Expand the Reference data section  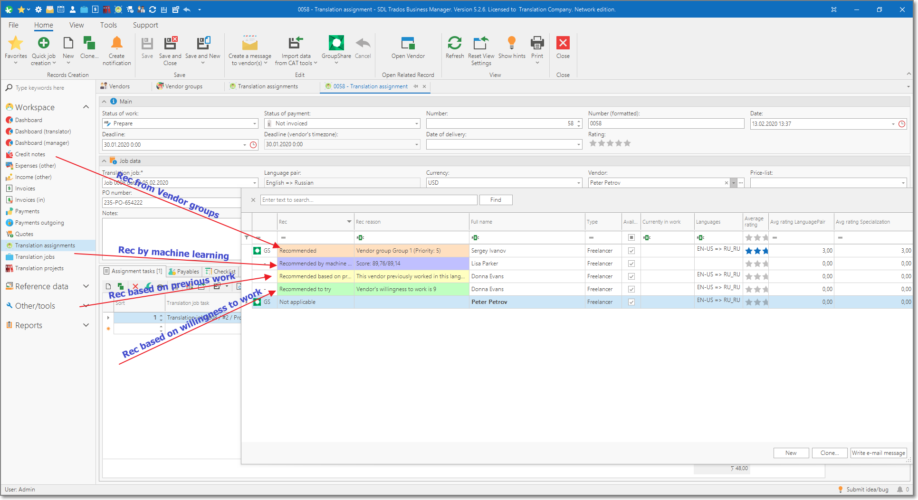(86, 286)
